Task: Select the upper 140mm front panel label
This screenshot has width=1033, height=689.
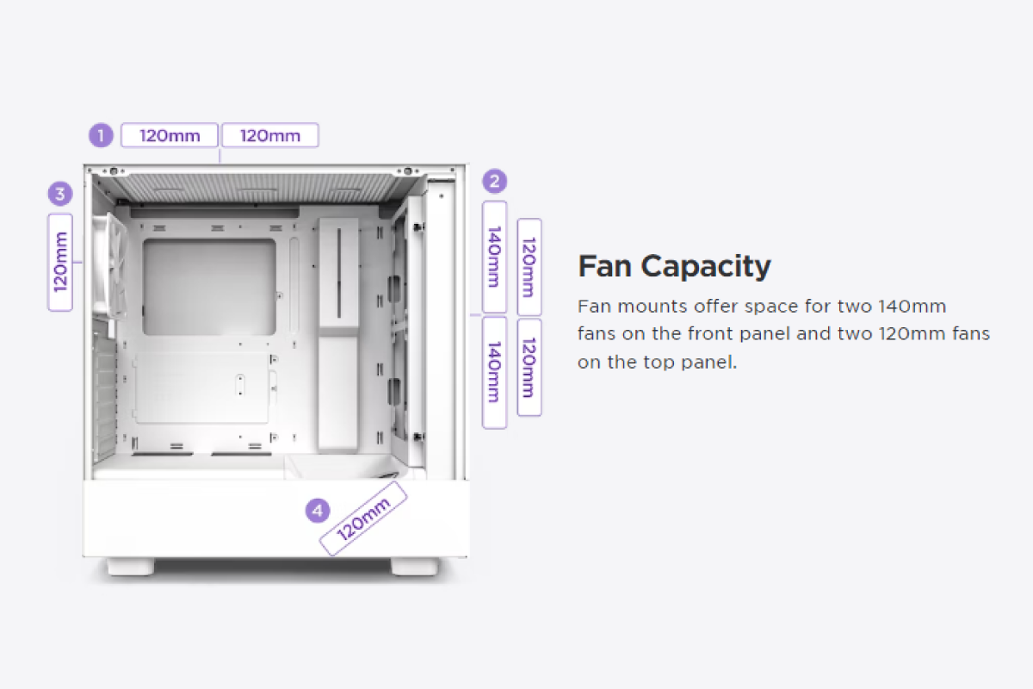Action: pos(494,258)
